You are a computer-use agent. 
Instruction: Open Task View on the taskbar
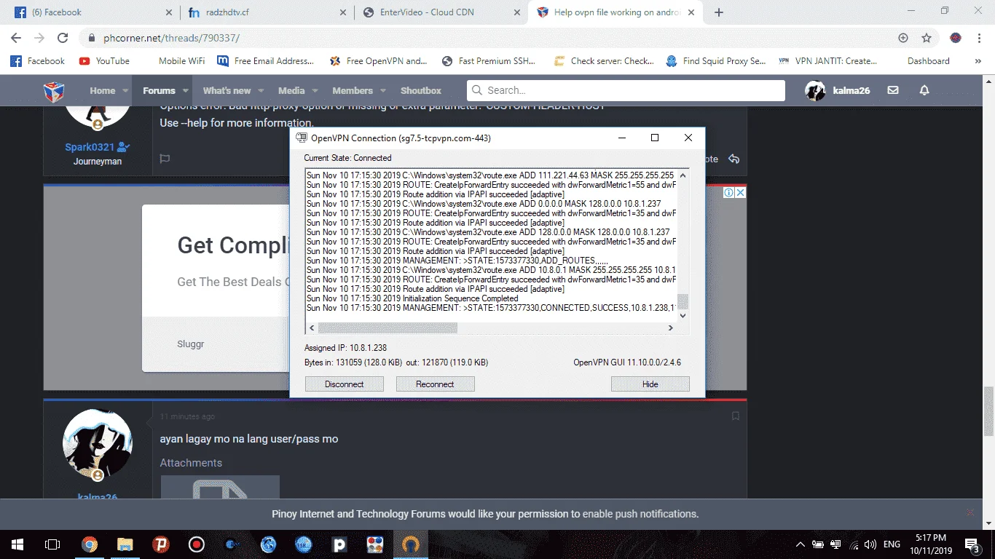52,544
